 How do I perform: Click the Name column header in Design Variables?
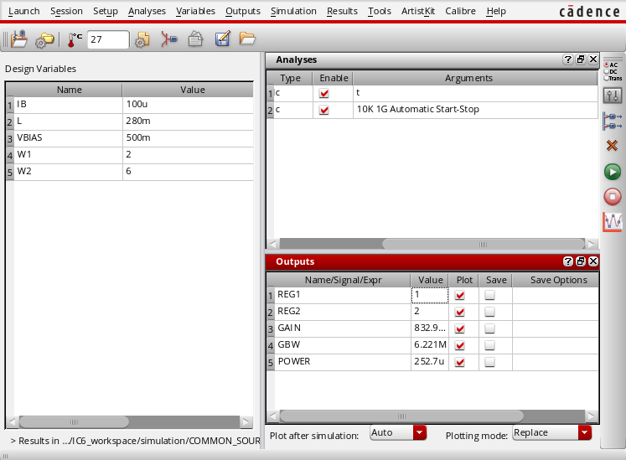(69, 90)
